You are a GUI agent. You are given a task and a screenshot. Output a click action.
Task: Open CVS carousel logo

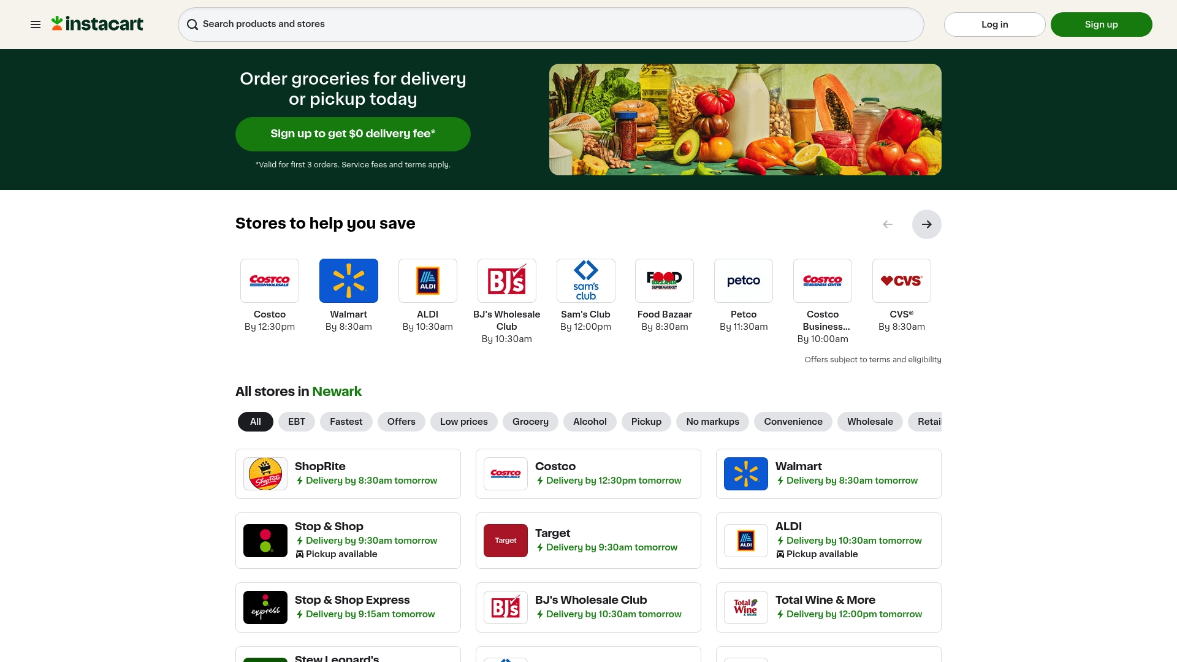902,281
